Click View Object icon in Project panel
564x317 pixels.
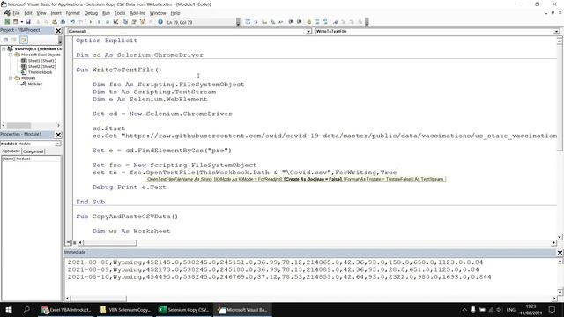(14, 40)
